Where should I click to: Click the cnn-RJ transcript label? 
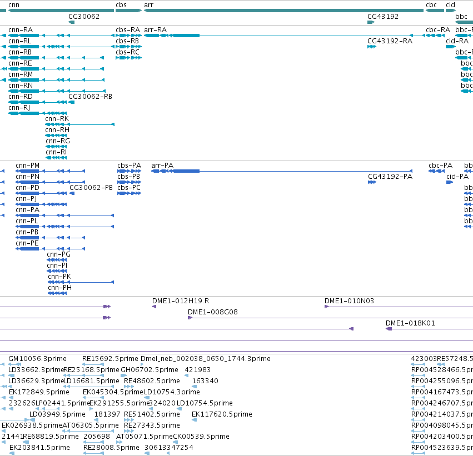[x=19, y=108]
